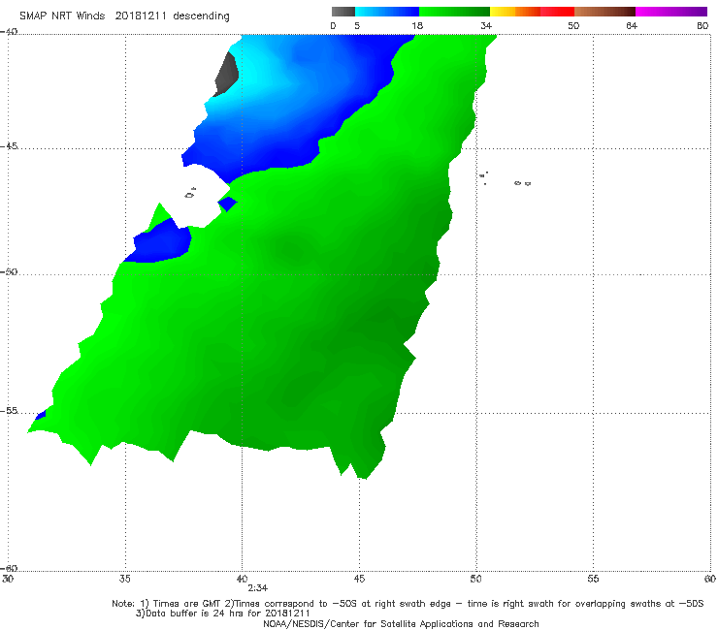The width and height of the screenshot is (718, 630).
Task: Click the longitude label "35" on bottom axis
Action: coord(124,579)
